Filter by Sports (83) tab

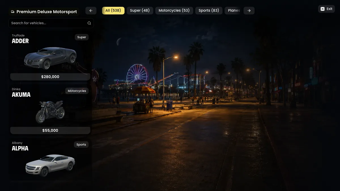209,11
